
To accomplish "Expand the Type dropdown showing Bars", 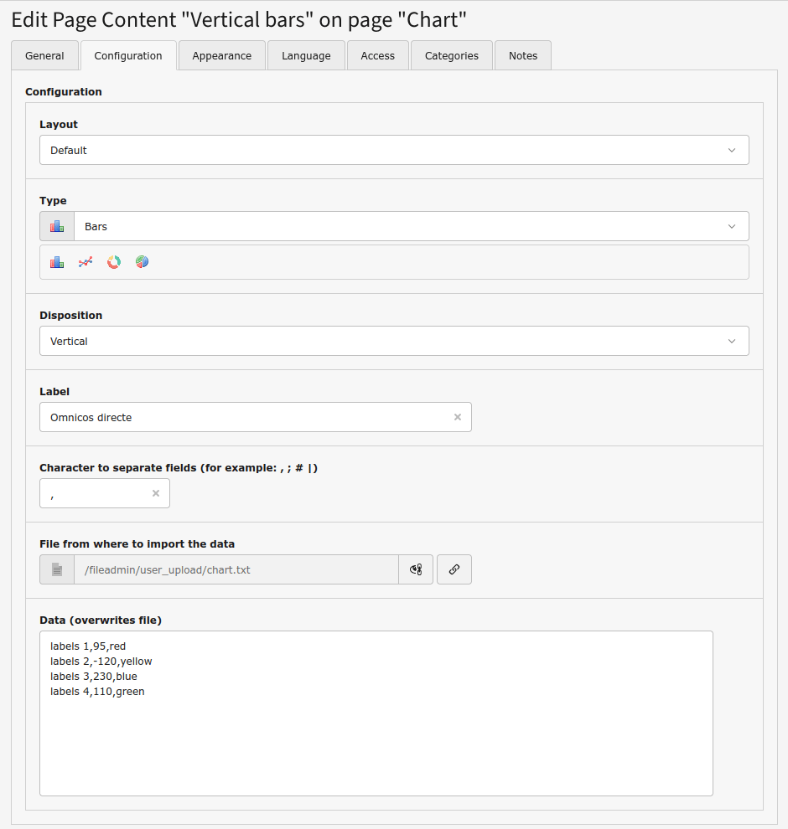I will 411,227.
